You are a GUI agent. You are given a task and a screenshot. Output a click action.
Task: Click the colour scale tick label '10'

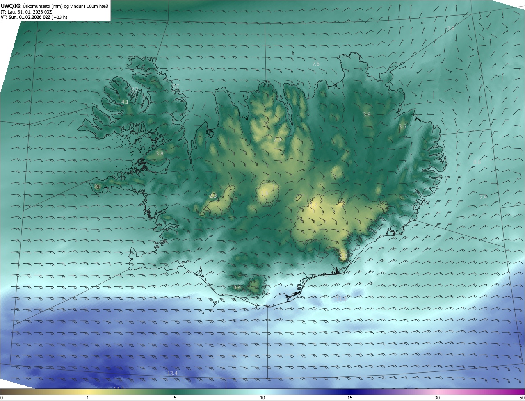coord(262,398)
